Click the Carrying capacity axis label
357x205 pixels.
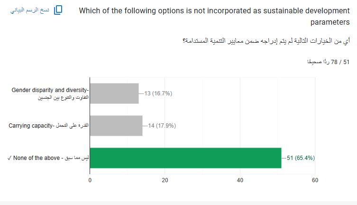tap(48, 126)
